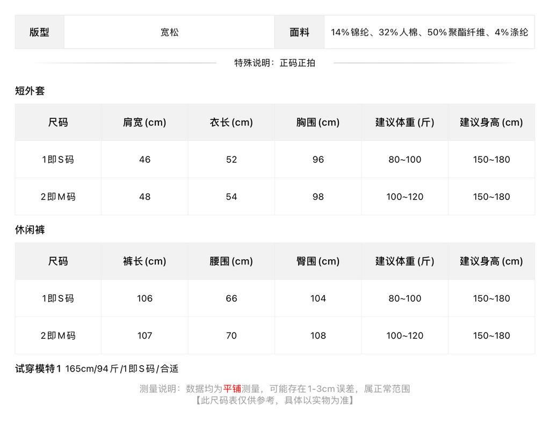Click 2即M码 in the 休闲裤 table
The width and height of the screenshot is (550, 421).
point(58,336)
